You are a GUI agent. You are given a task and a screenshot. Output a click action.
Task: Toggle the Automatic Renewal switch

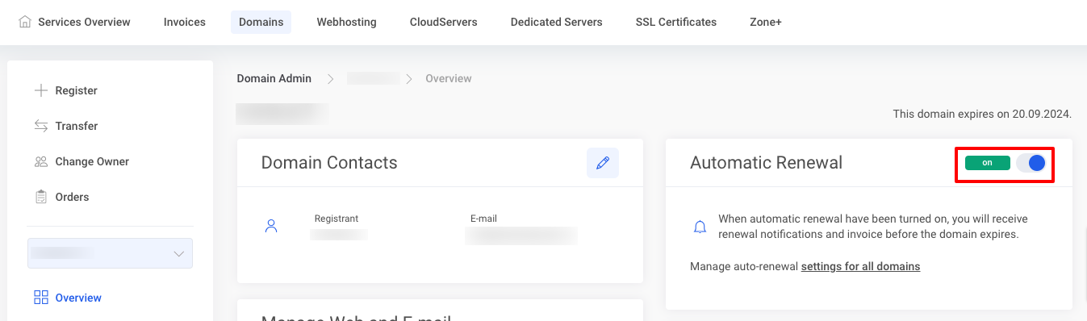1031,163
